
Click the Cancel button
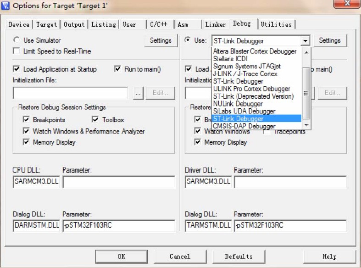pos(180,257)
